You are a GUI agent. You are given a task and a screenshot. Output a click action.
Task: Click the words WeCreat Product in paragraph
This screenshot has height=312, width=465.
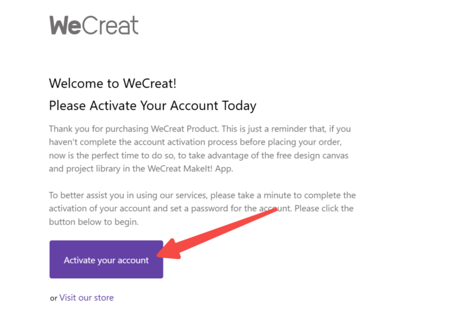click(185, 129)
